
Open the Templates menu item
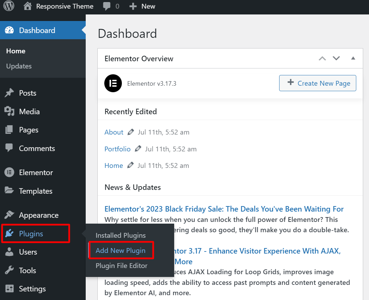[x=36, y=191]
